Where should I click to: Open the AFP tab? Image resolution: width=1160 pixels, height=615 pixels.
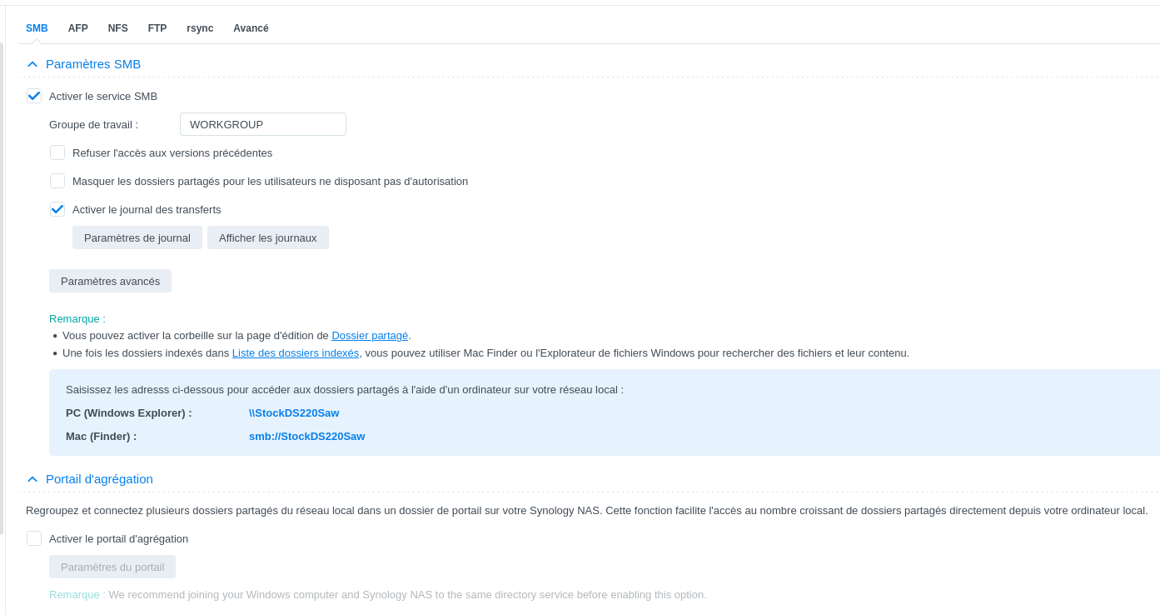tap(78, 28)
